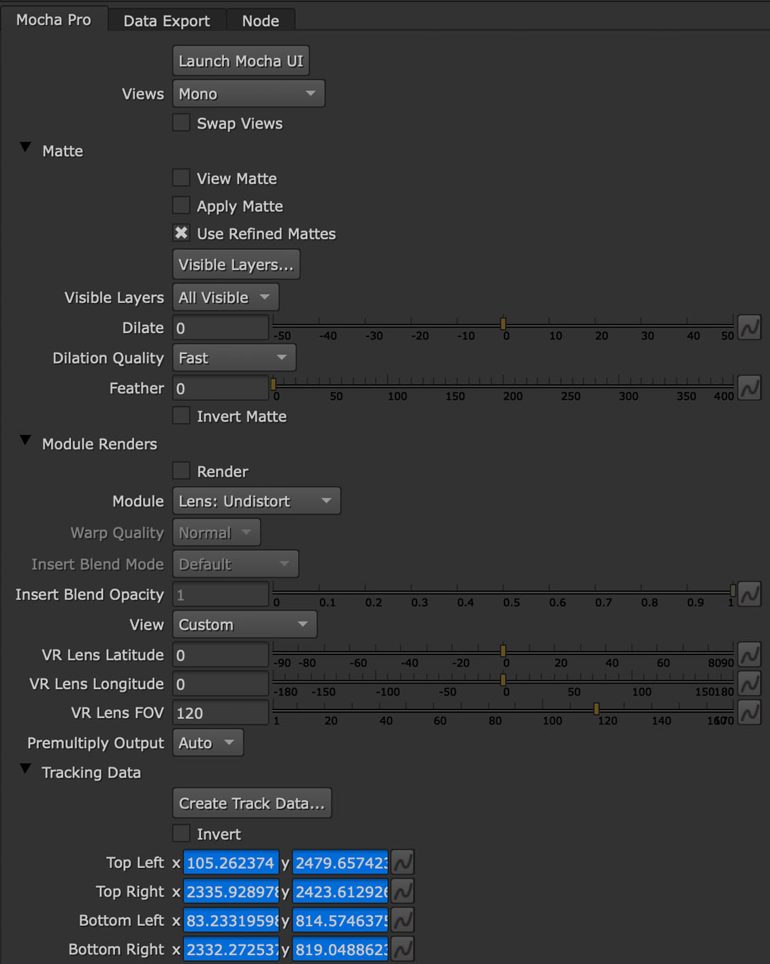The height and width of the screenshot is (964, 770).
Task: Click the VR Lens Longitude value field
Action: tap(221, 684)
